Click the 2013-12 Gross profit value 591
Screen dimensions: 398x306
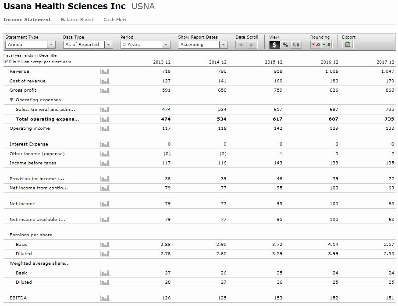click(x=166, y=90)
